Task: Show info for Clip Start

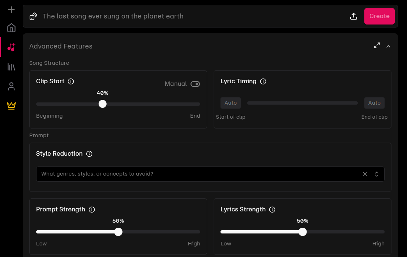Action: (x=71, y=81)
